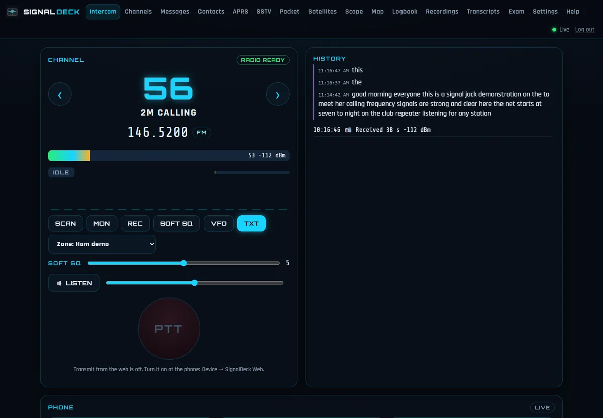Click the 2M CALLING channel name
The image size is (603, 418).
(169, 113)
